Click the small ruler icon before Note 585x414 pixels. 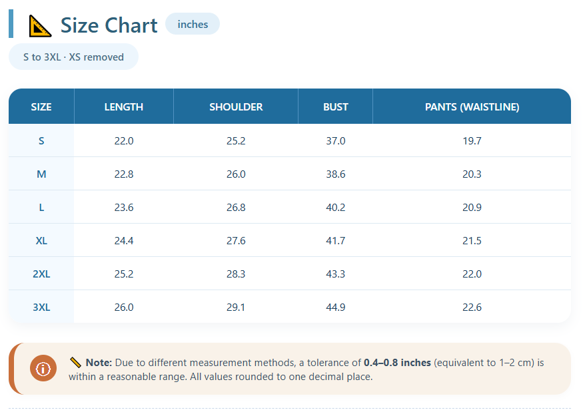coord(75,363)
